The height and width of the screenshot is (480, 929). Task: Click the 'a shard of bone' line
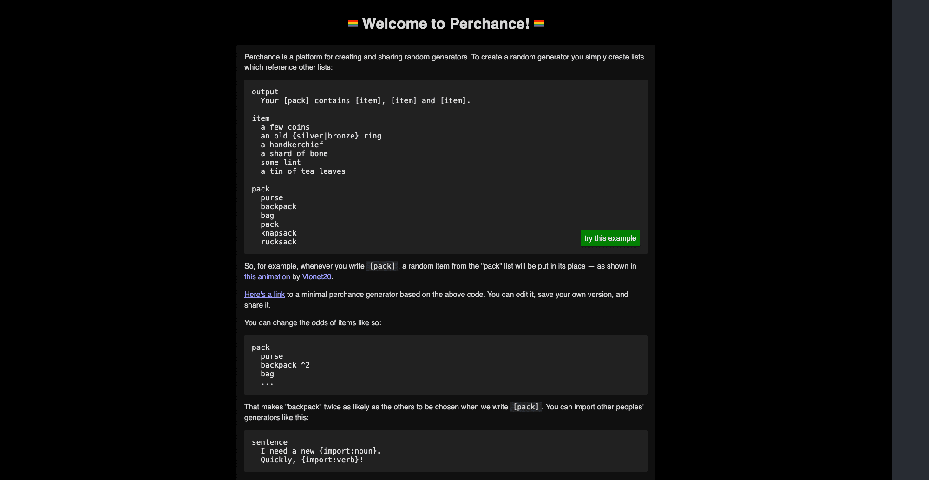click(x=294, y=154)
